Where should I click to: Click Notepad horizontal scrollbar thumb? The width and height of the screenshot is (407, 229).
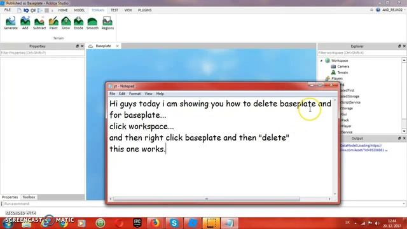207,199
